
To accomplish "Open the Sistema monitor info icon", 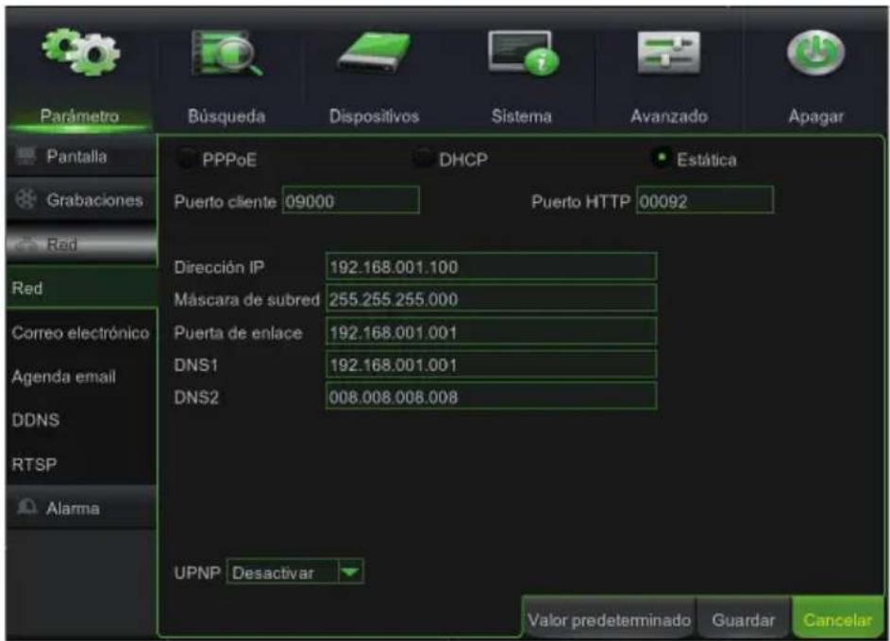I will coord(523,53).
